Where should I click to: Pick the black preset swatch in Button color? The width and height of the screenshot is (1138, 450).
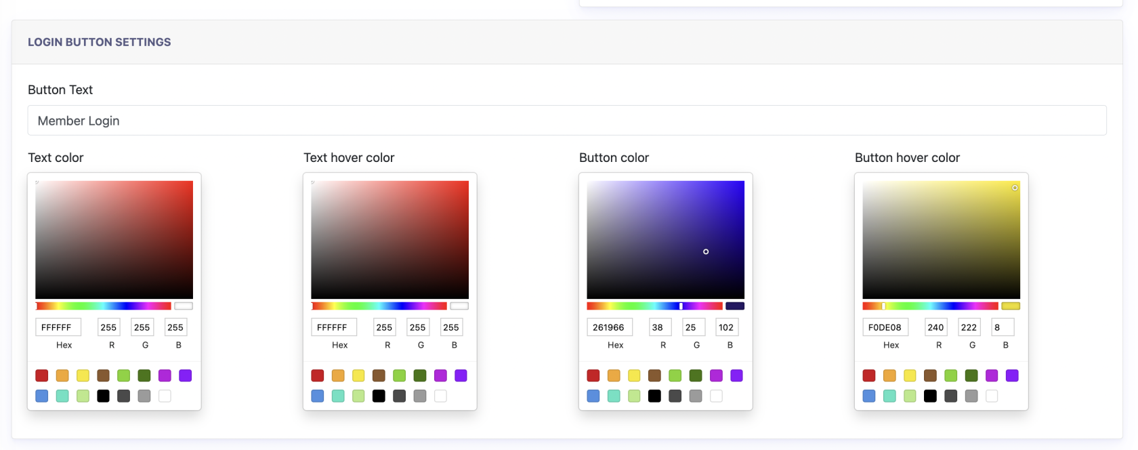[x=654, y=396]
